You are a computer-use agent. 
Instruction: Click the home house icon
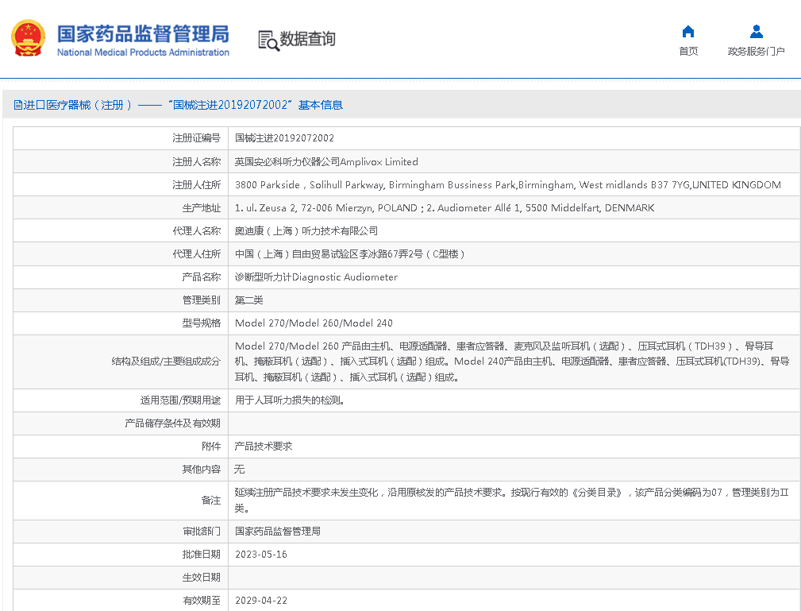688,32
